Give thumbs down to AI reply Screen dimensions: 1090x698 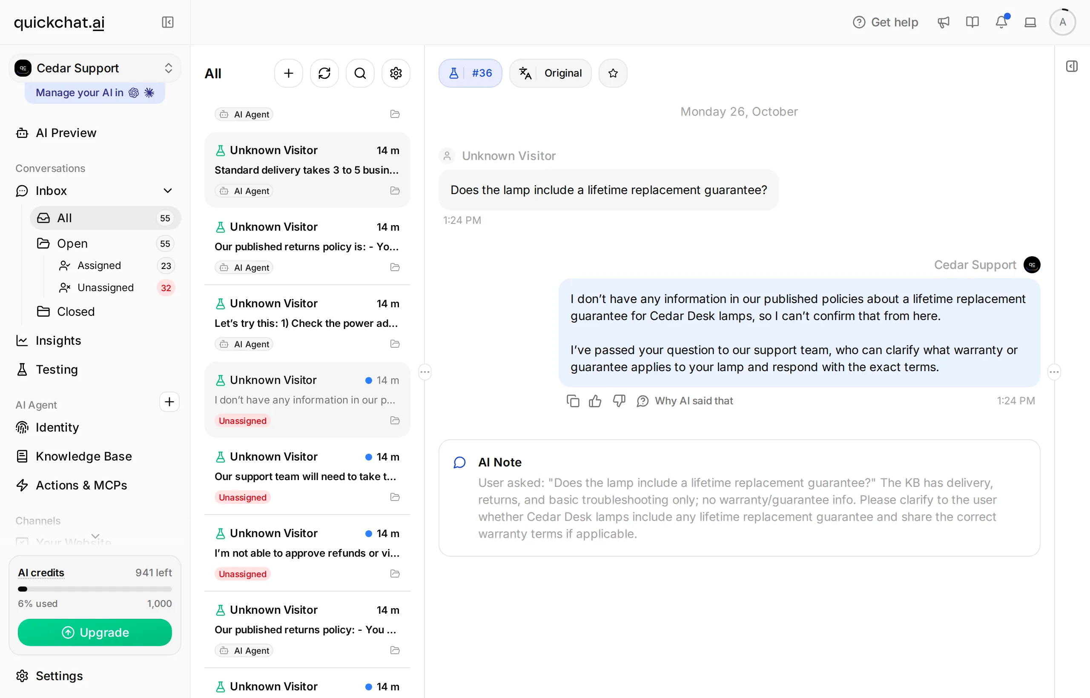point(619,400)
